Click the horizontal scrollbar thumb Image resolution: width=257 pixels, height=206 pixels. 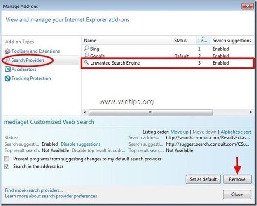[x=151, y=112]
